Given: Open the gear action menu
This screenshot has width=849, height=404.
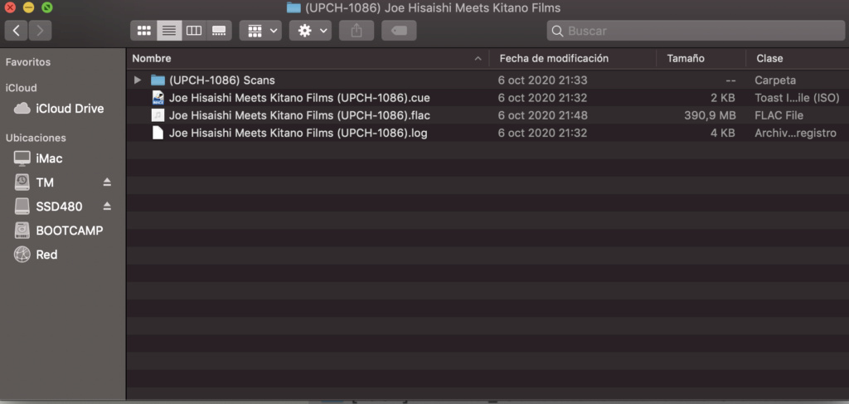Looking at the screenshot, I should (310, 31).
